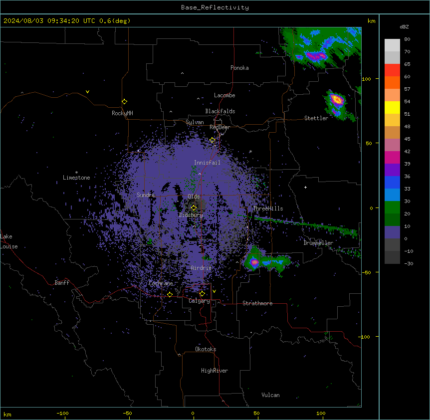Click the Strathmore label
Viewport: 430px width, 420px height.
pos(257,303)
